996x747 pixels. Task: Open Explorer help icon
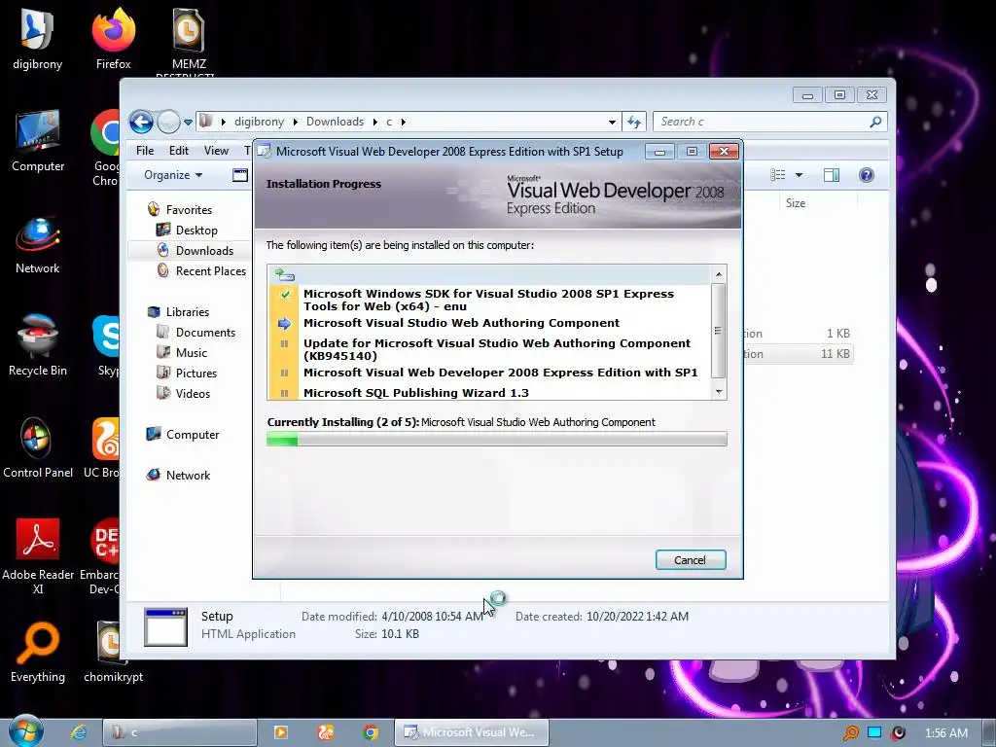point(867,175)
